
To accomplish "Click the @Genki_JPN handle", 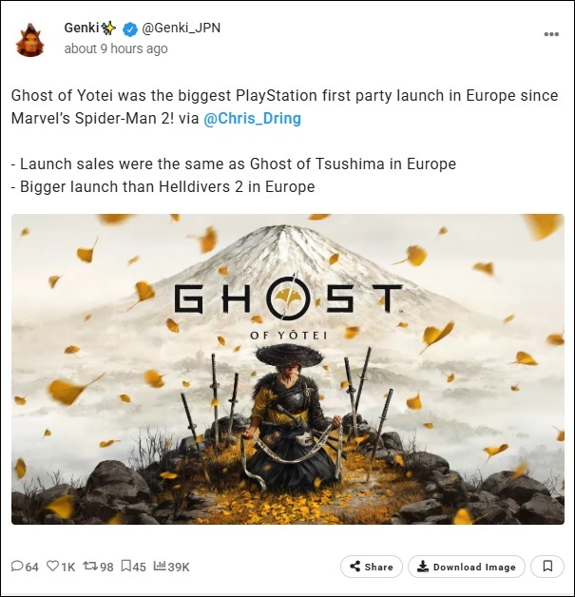I will pos(182,29).
